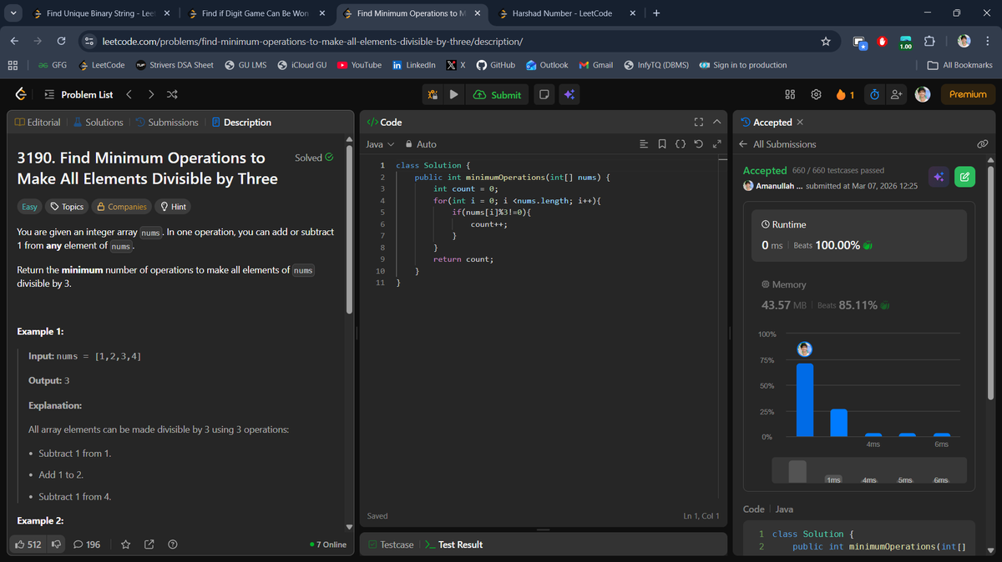The height and width of the screenshot is (562, 1002).
Task: Run code with the play button
Action: pyautogui.click(x=453, y=95)
